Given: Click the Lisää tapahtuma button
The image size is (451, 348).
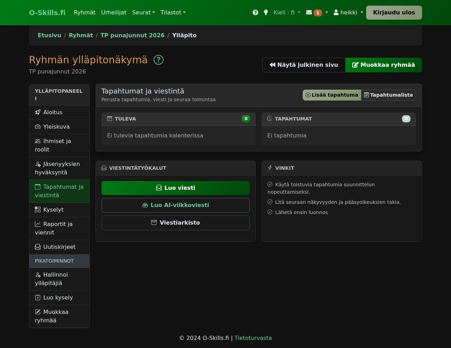Looking at the screenshot, I should (332, 95).
